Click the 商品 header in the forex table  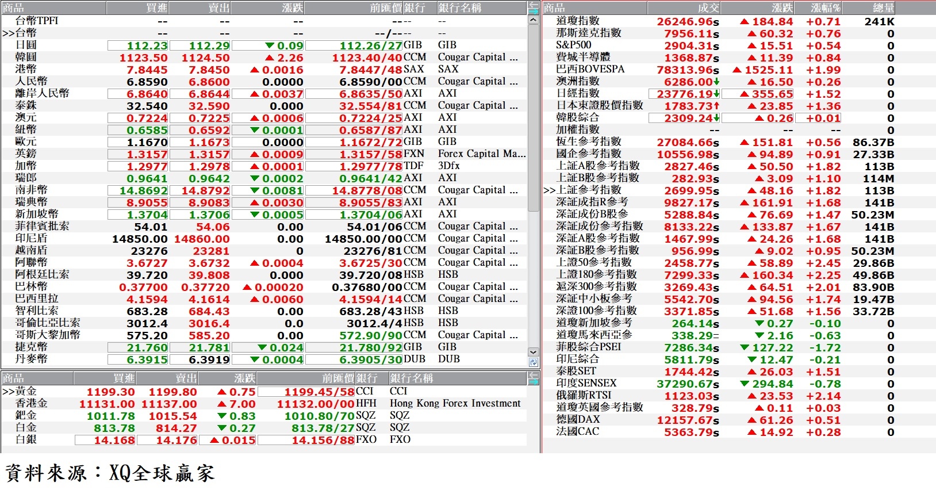(53, 8)
